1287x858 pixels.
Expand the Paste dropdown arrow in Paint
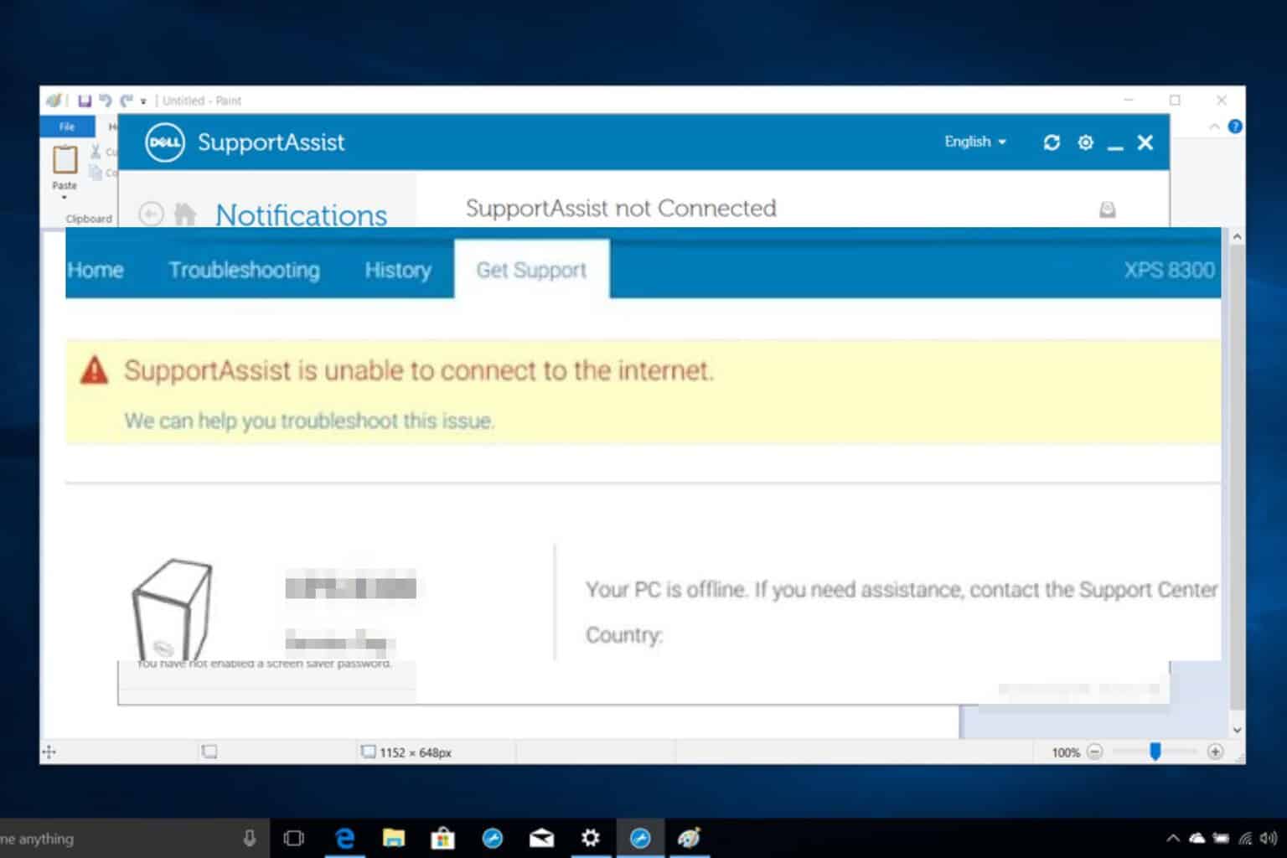click(65, 197)
